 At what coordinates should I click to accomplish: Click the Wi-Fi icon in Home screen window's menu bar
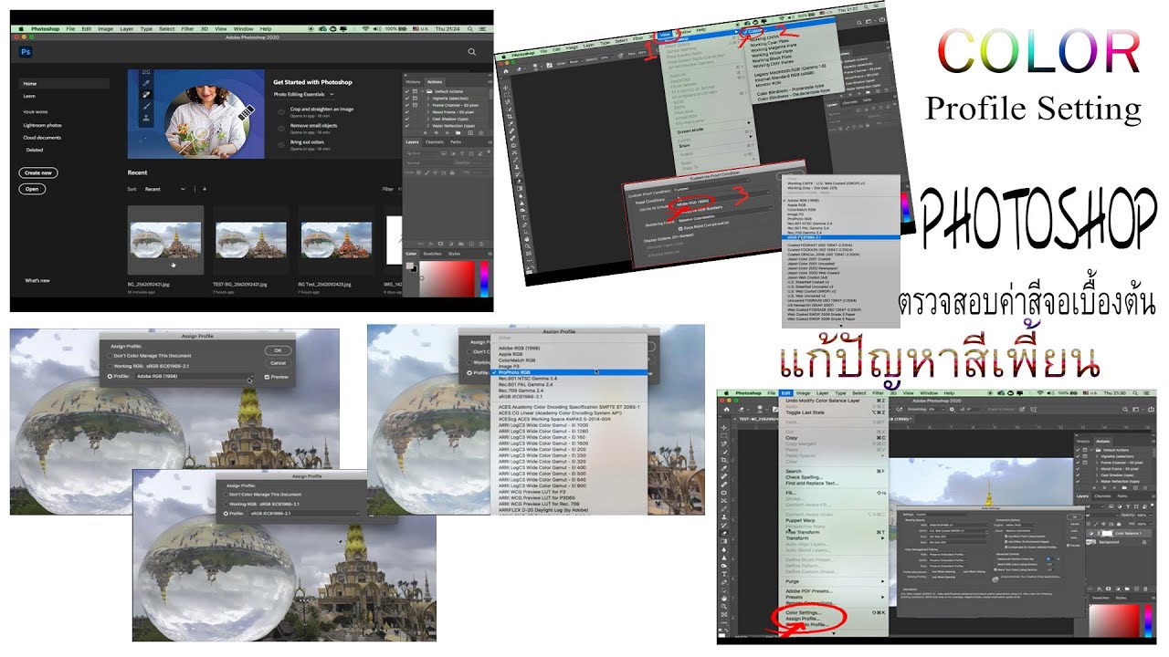(x=365, y=29)
